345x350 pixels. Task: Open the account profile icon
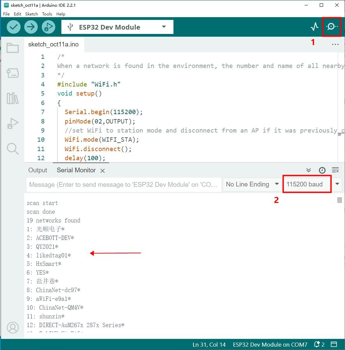coord(13,327)
